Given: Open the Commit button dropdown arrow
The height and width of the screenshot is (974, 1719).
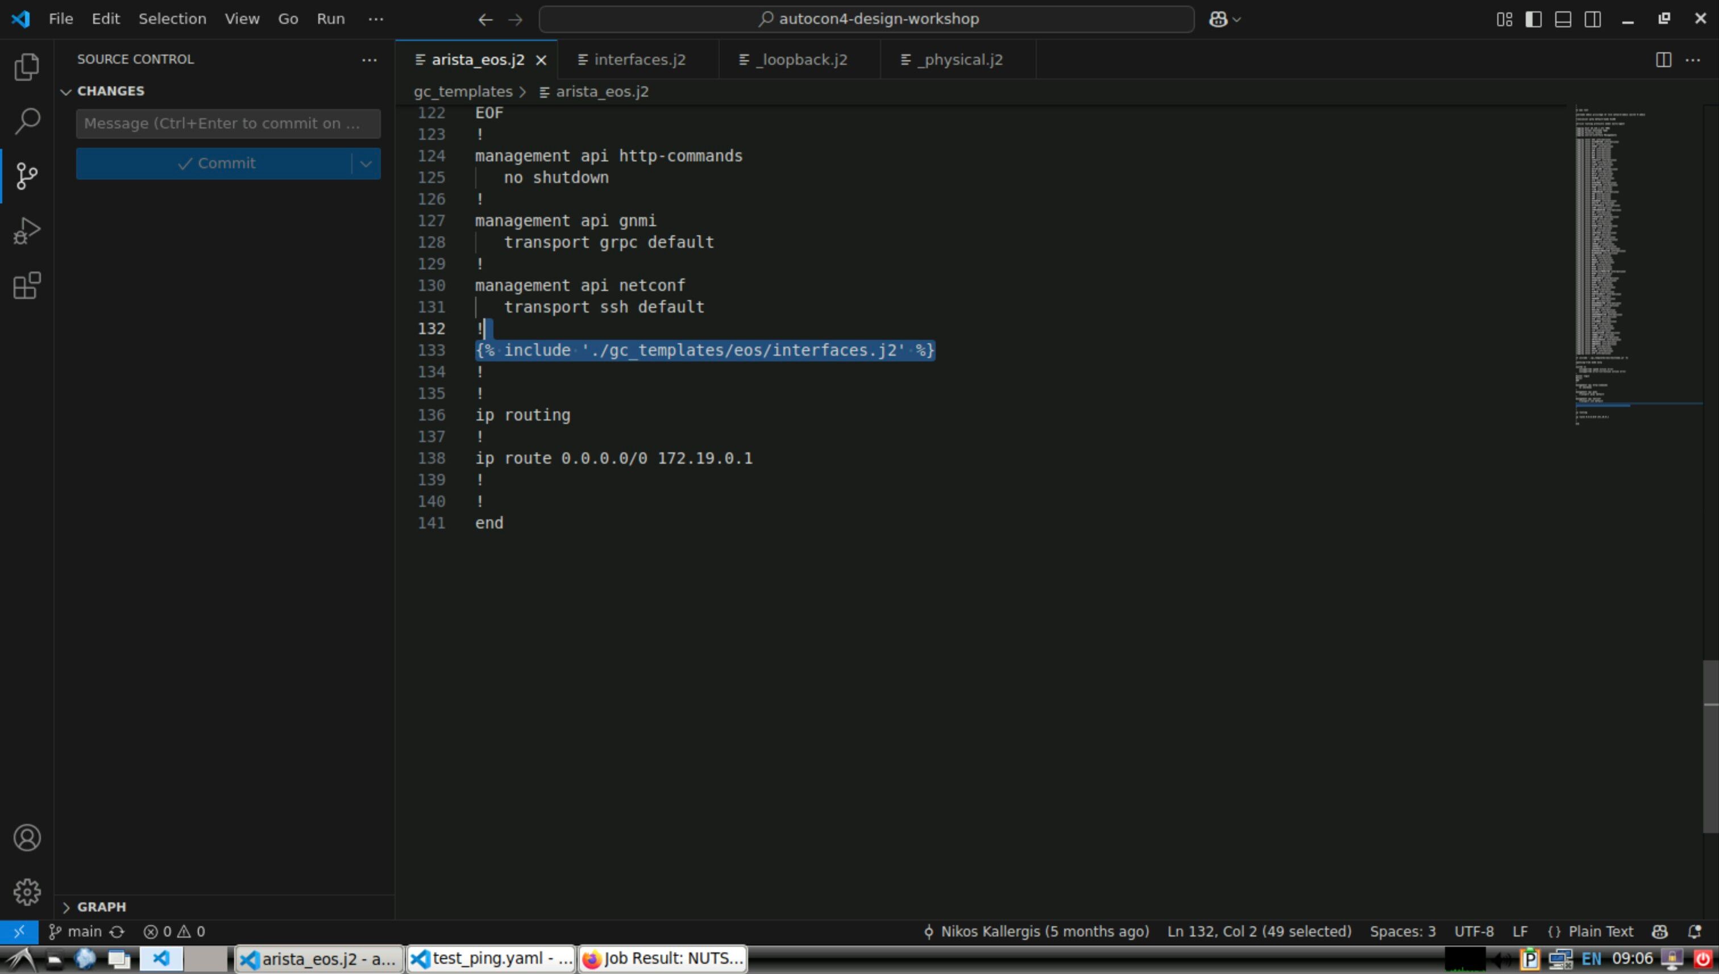Looking at the screenshot, I should pos(366,164).
